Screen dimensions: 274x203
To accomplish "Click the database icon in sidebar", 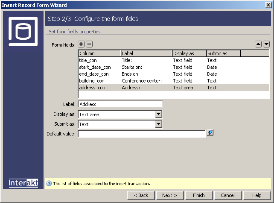I will click(23, 31).
